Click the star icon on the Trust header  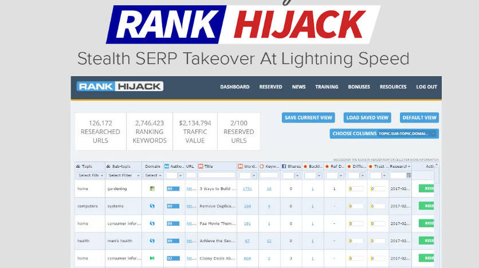[x=371, y=167]
